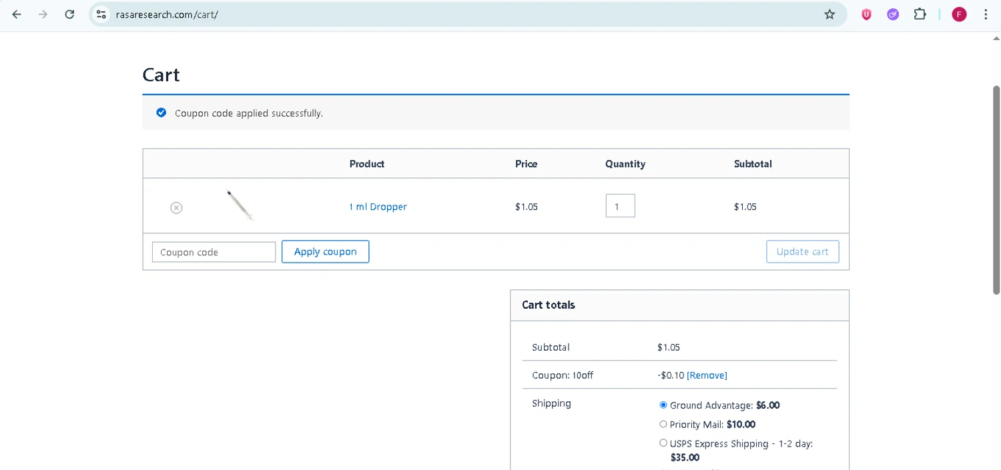The width and height of the screenshot is (1001, 470).
Task: Go back with the browser back arrow
Action: (x=17, y=14)
